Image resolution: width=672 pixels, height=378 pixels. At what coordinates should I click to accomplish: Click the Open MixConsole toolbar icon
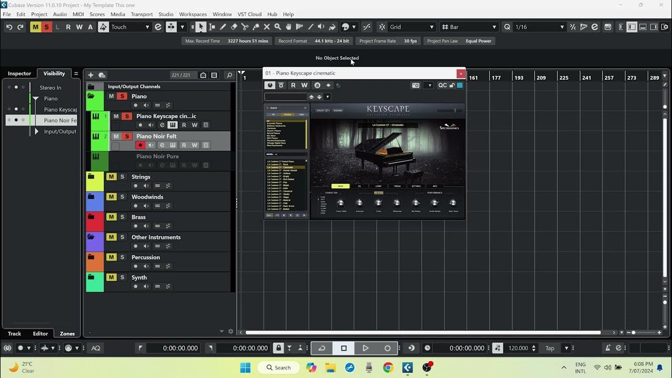coord(608,27)
